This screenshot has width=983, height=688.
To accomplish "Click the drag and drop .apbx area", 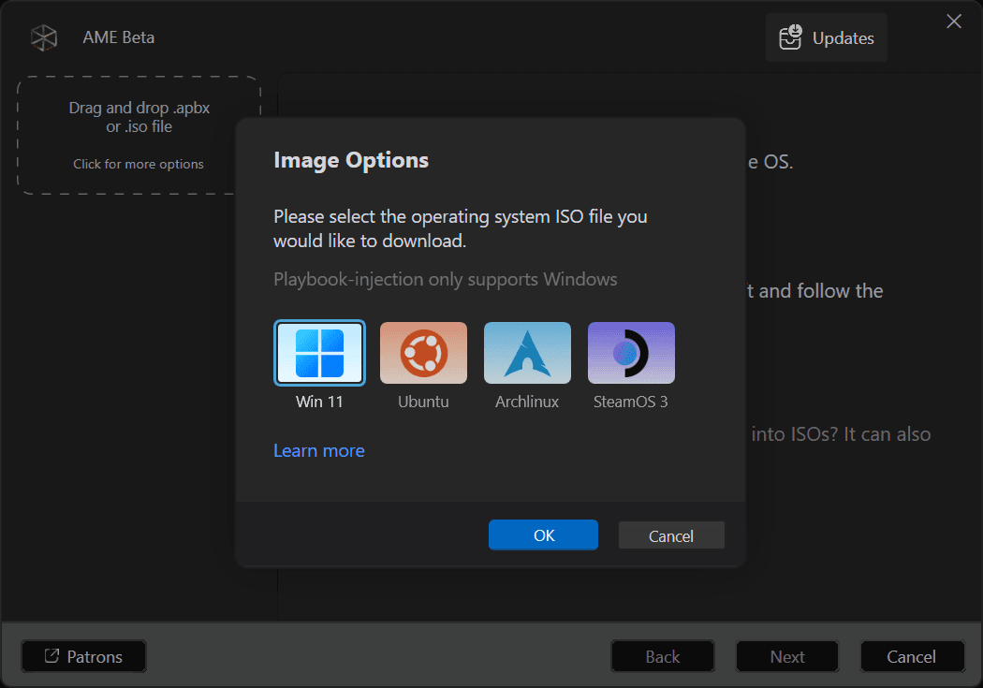I will (139, 118).
